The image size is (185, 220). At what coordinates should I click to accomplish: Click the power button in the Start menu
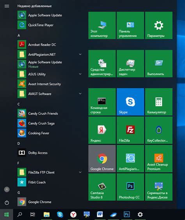7,202
